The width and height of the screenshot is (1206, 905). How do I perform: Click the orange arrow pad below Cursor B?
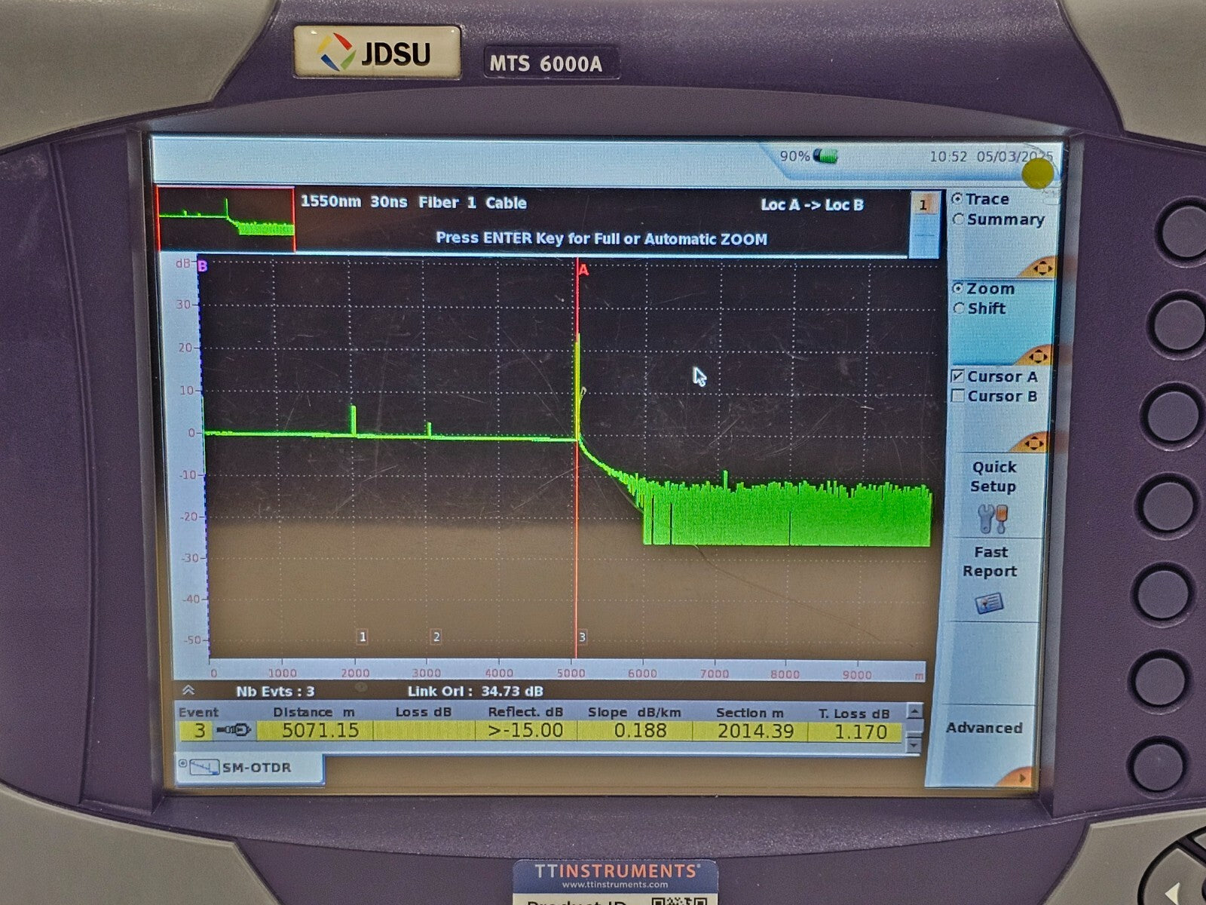coord(1034,441)
